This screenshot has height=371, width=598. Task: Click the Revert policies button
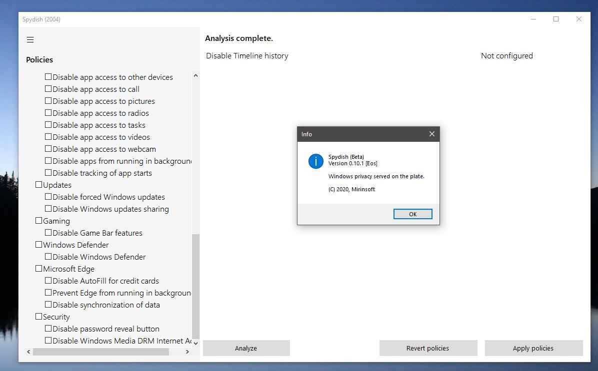[428, 348]
